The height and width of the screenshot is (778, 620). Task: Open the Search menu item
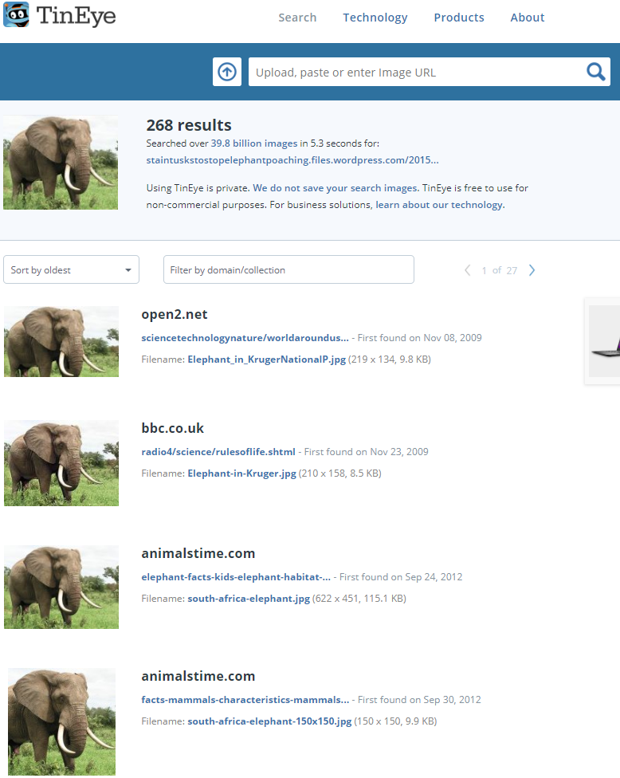297,18
